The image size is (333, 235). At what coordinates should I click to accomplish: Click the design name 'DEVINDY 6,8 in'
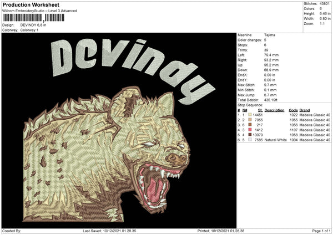tap(33, 25)
